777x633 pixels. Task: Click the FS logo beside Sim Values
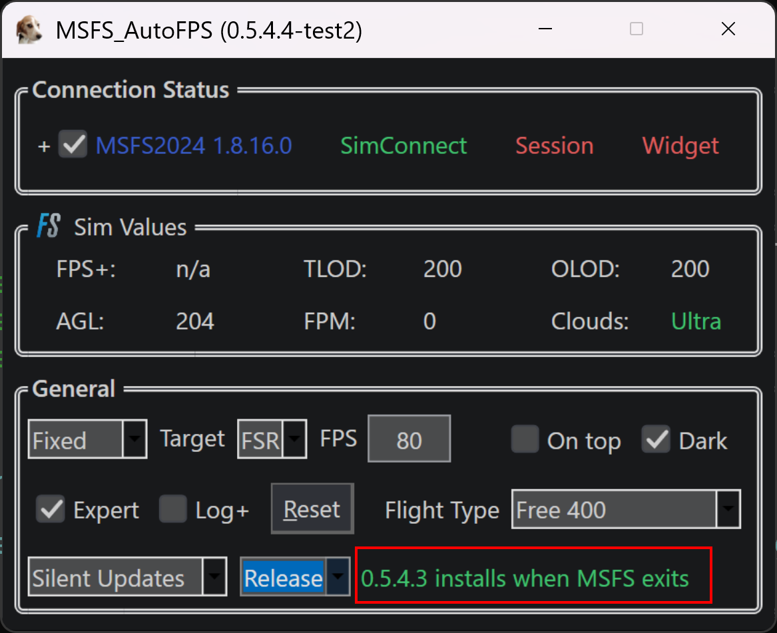click(x=49, y=226)
